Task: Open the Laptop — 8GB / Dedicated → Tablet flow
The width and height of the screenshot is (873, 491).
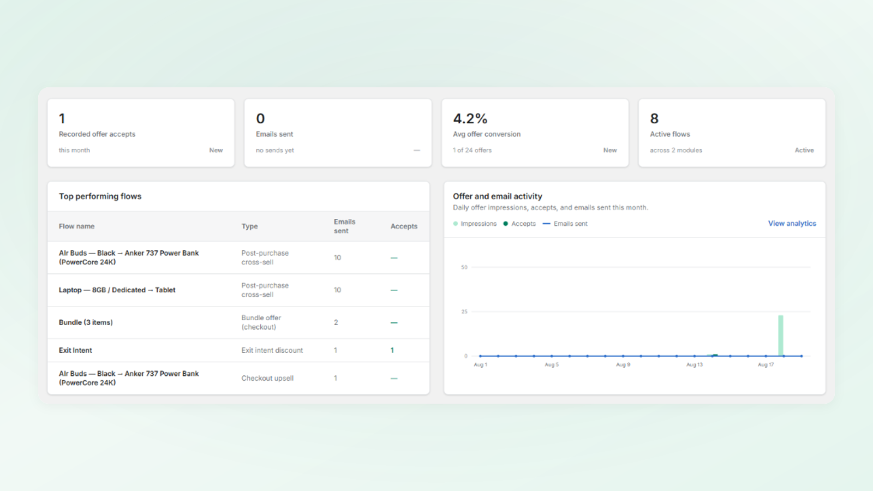Action: pos(117,290)
